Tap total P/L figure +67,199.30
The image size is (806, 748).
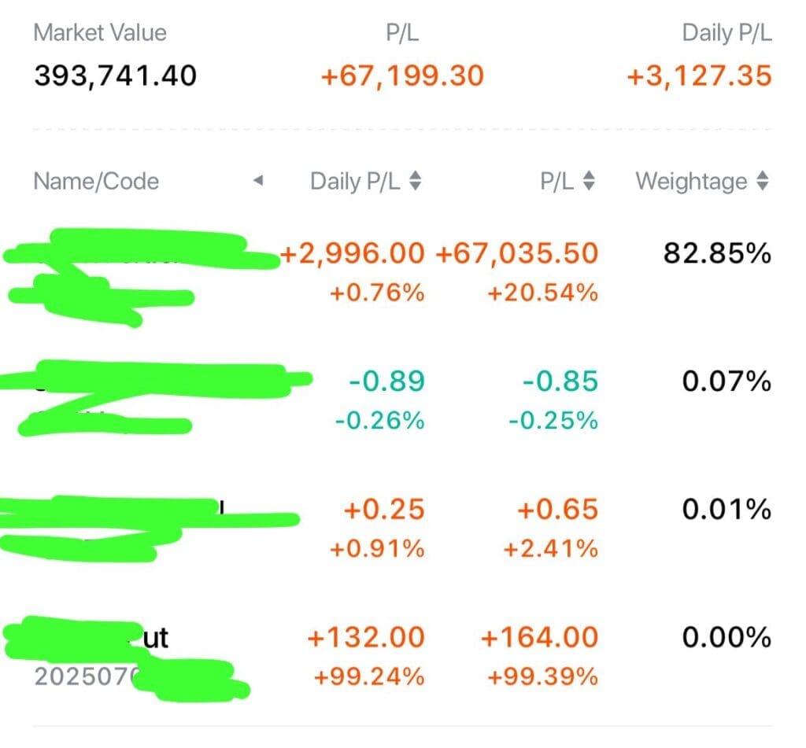point(402,76)
